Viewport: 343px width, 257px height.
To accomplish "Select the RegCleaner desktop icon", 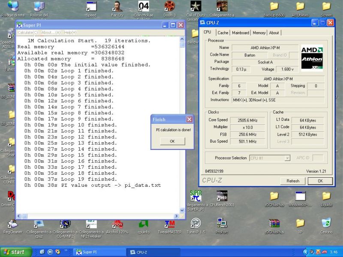I will click(x=13, y=227).
